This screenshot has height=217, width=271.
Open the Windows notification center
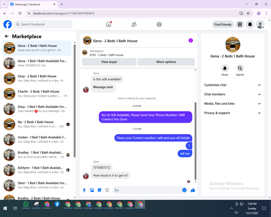(264, 208)
